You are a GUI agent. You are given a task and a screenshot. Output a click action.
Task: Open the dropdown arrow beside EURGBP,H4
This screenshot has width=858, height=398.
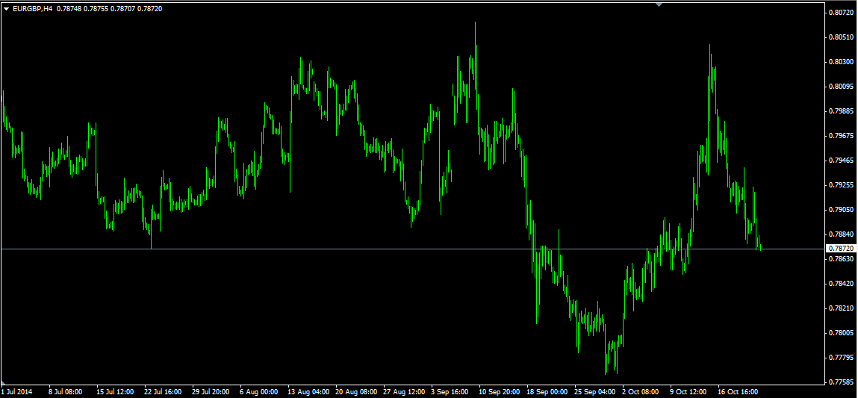(7, 9)
